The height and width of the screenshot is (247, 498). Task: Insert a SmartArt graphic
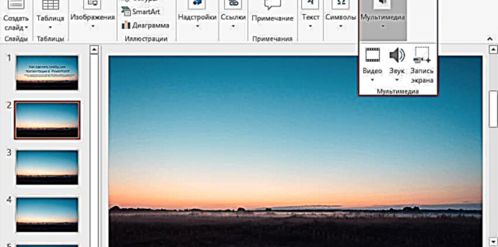pos(141,12)
